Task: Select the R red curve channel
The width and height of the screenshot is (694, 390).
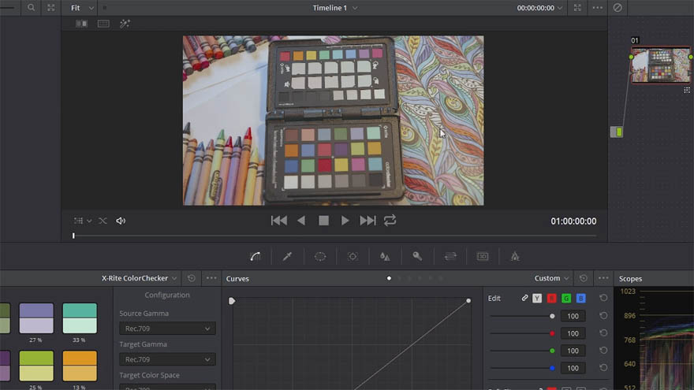Action: [551, 299]
